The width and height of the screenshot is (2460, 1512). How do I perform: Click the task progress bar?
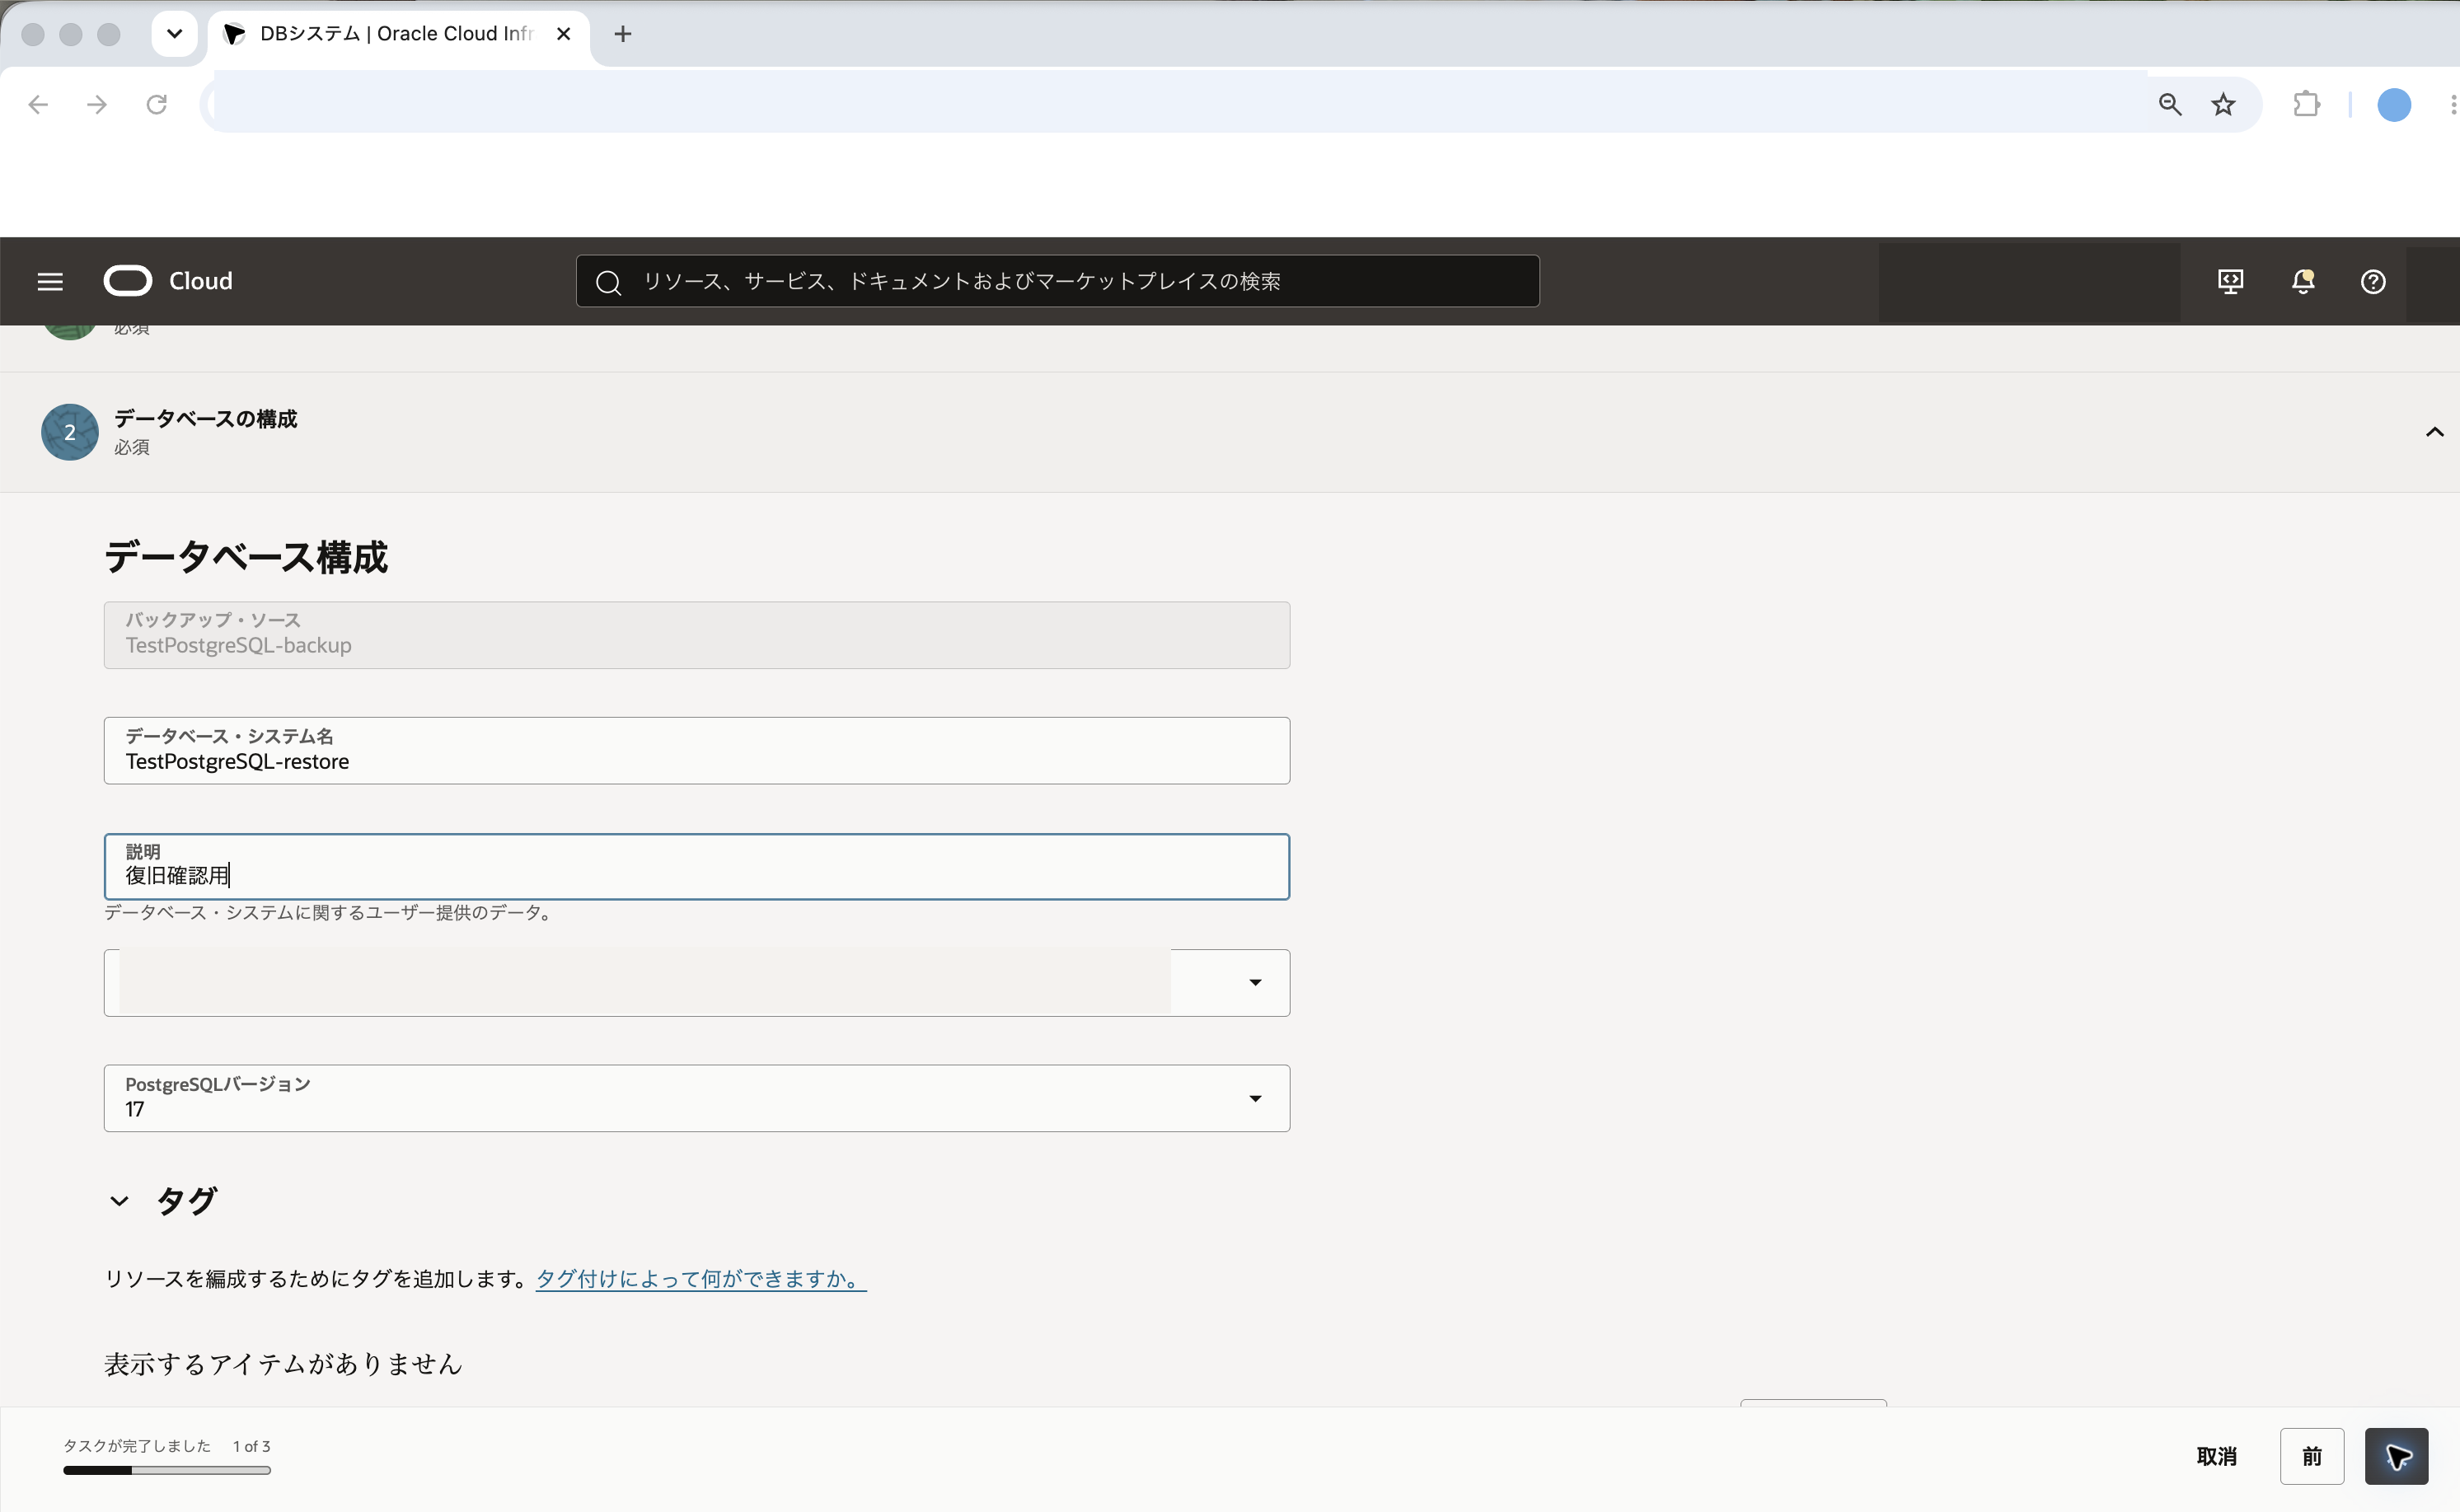[167, 1470]
